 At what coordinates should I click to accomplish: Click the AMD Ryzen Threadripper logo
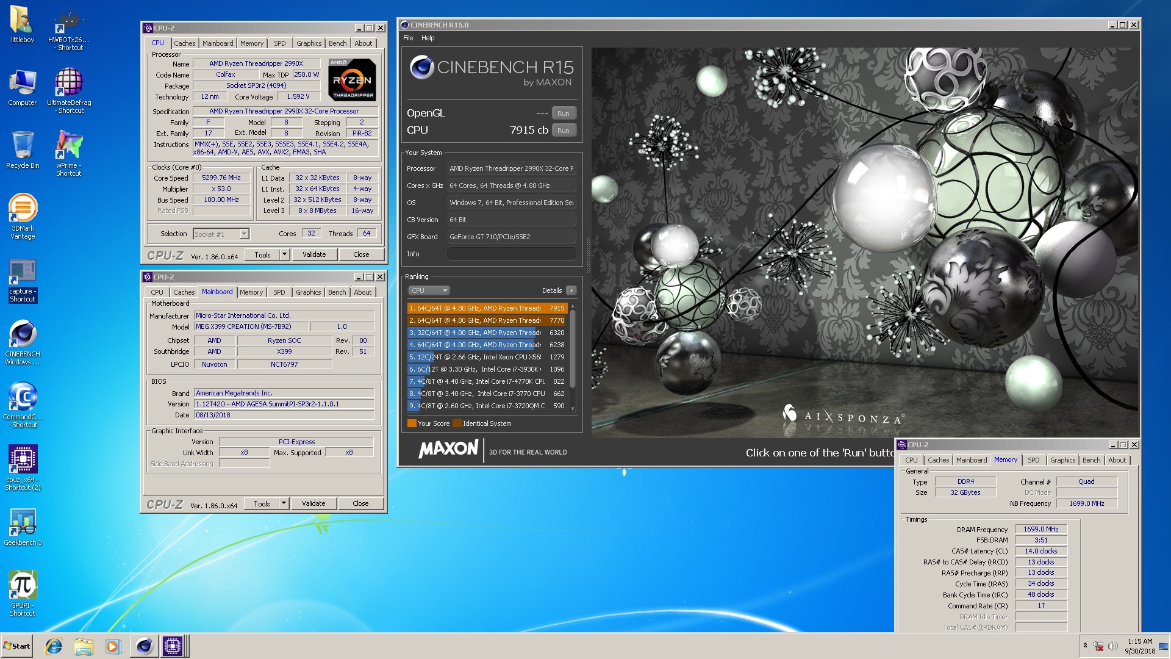click(x=352, y=80)
